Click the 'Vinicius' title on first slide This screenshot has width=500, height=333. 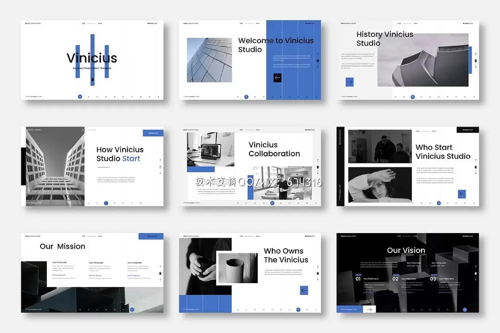(x=92, y=58)
